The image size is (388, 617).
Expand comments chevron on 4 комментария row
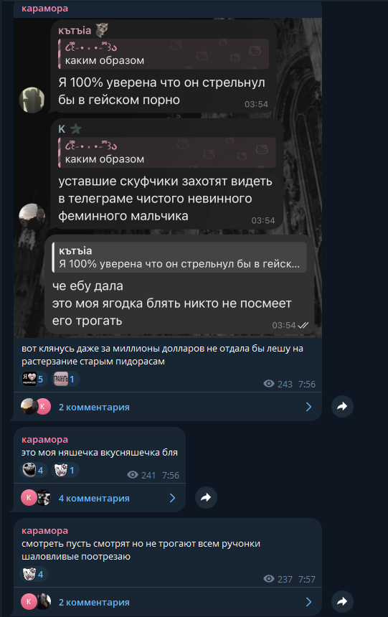[172, 498]
